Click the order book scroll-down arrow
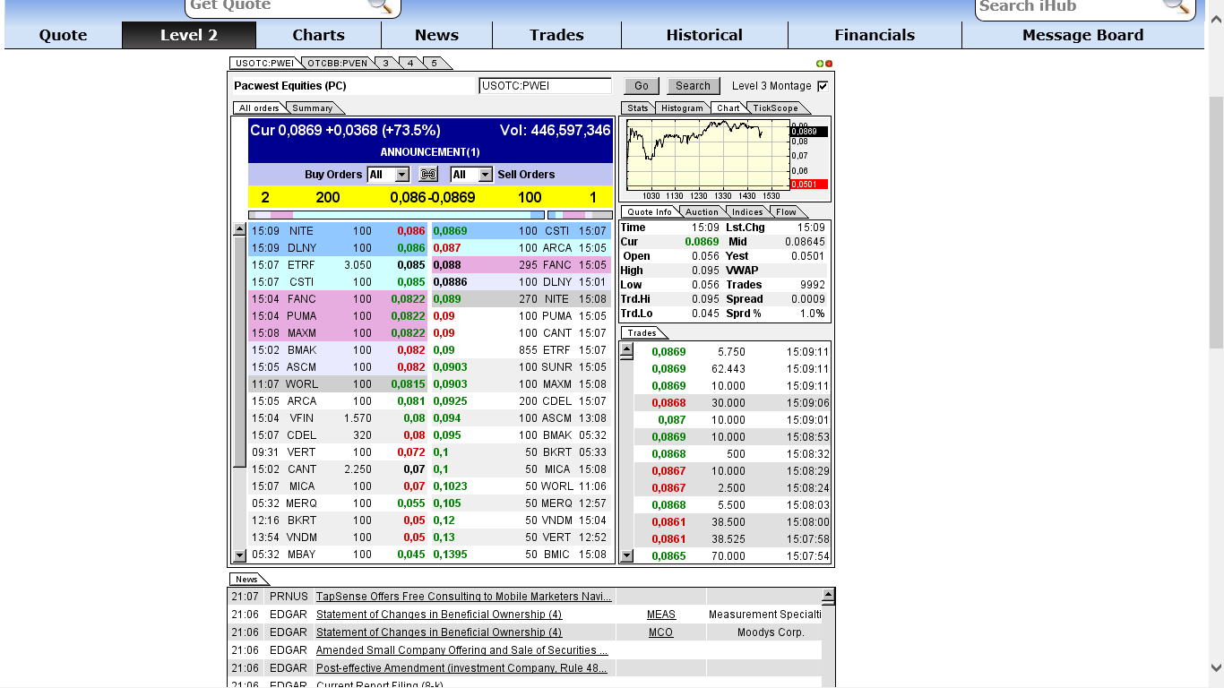The width and height of the screenshot is (1224, 688). (x=239, y=555)
